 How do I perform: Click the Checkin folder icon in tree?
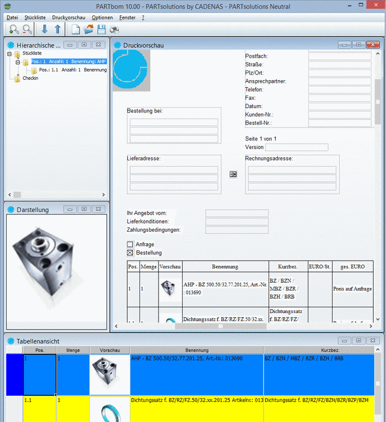tap(17, 79)
